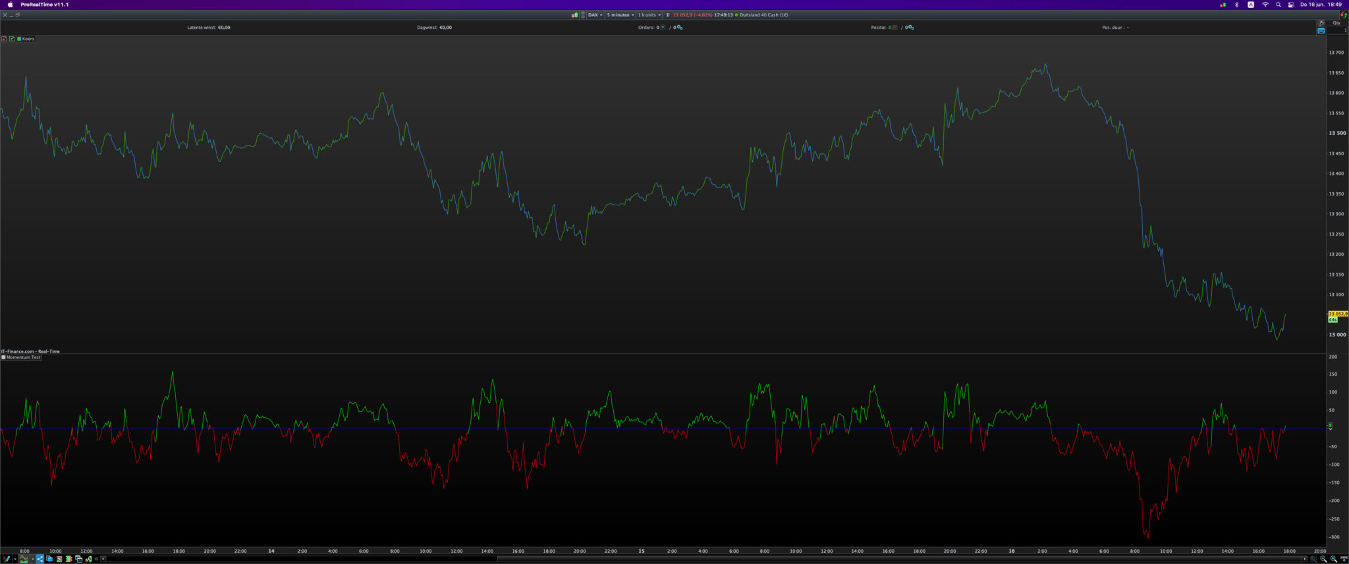Toggle the Momentum Test indicator label box
Screen dimensions: 1349x564
[x=3, y=357]
